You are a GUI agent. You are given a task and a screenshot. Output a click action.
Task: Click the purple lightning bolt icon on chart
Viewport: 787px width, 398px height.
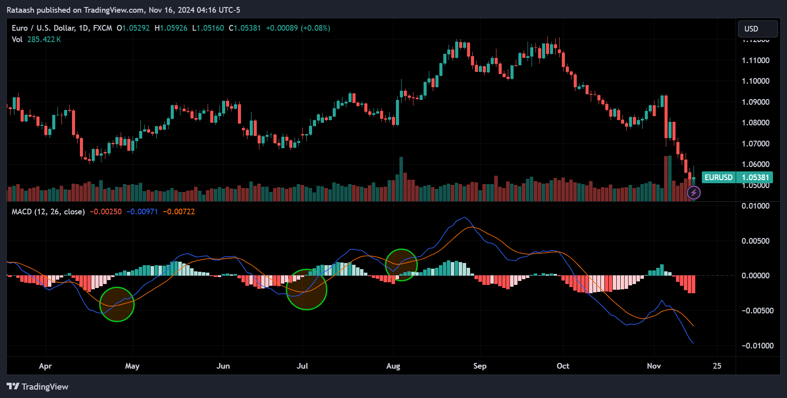694,192
